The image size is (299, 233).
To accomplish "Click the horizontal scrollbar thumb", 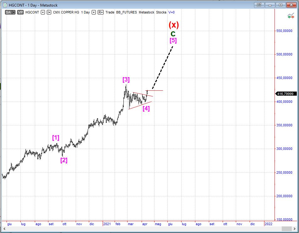I will pyautogui.click(x=286, y=229).
